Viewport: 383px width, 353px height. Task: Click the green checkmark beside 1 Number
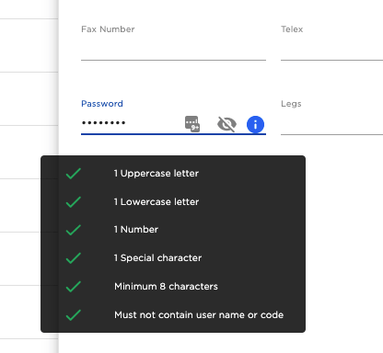[x=74, y=230]
